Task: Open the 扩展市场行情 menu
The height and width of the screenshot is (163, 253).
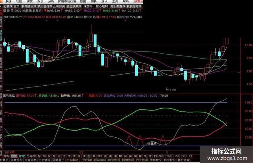Action: click(67, 1)
